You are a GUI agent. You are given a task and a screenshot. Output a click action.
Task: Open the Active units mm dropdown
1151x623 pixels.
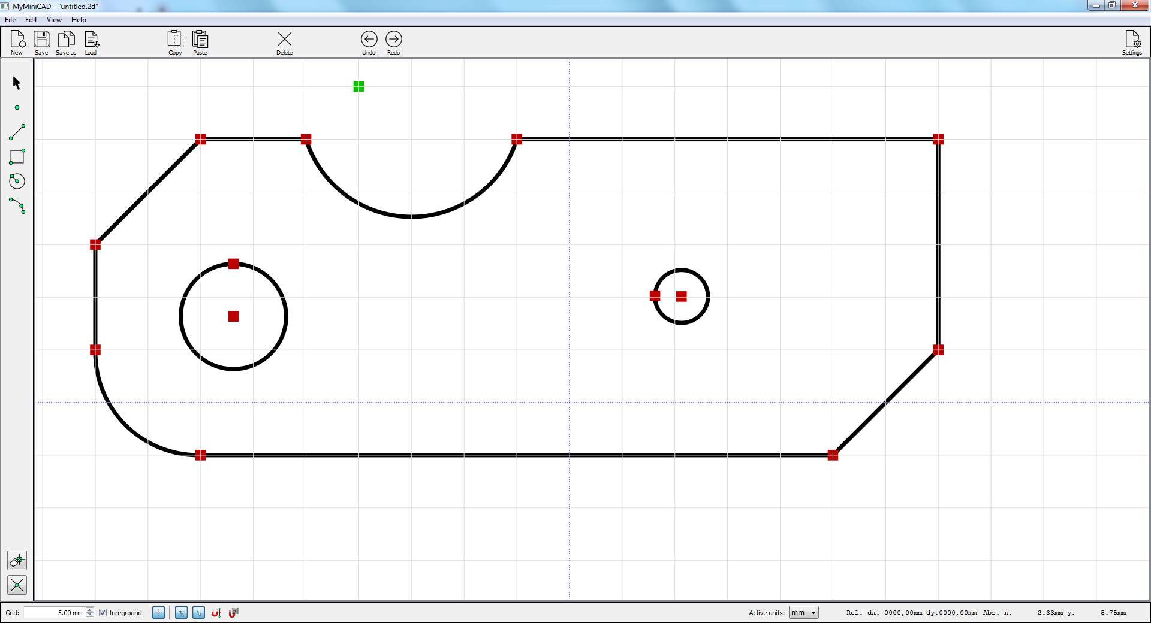tap(804, 613)
